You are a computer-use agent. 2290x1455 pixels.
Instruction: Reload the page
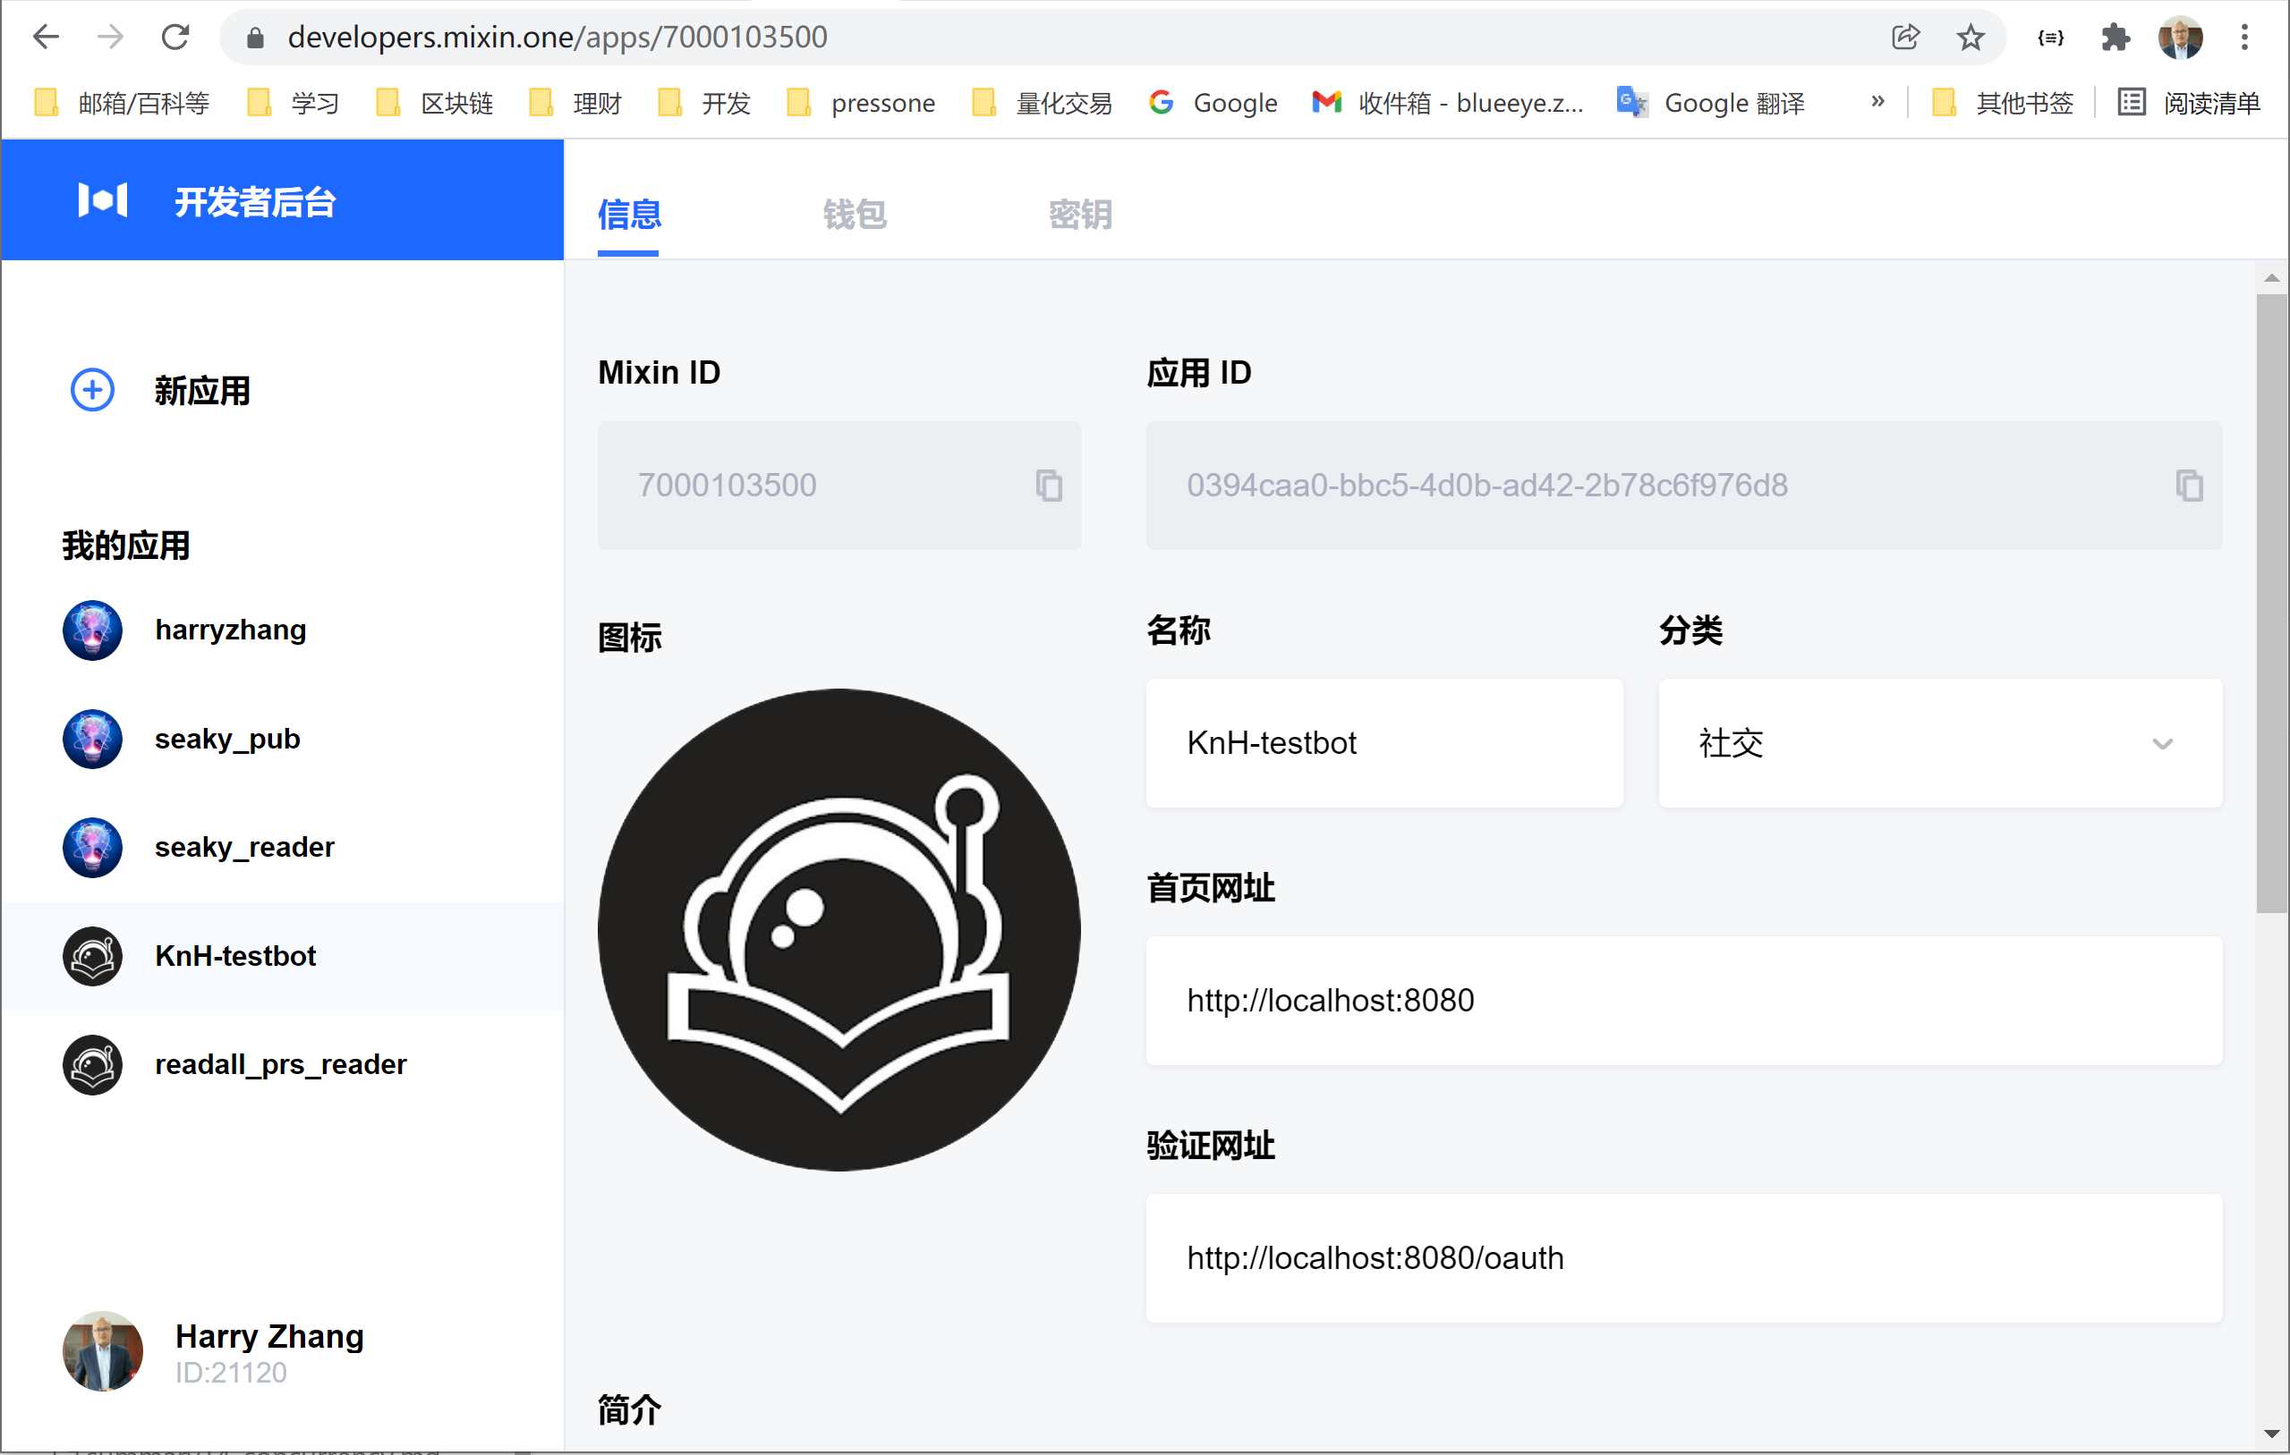[175, 37]
